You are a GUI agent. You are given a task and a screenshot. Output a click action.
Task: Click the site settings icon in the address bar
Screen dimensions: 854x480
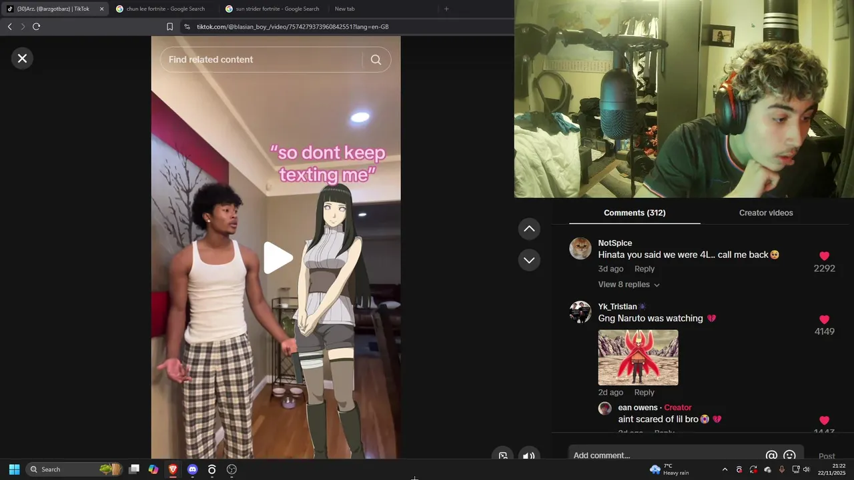point(187,27)
